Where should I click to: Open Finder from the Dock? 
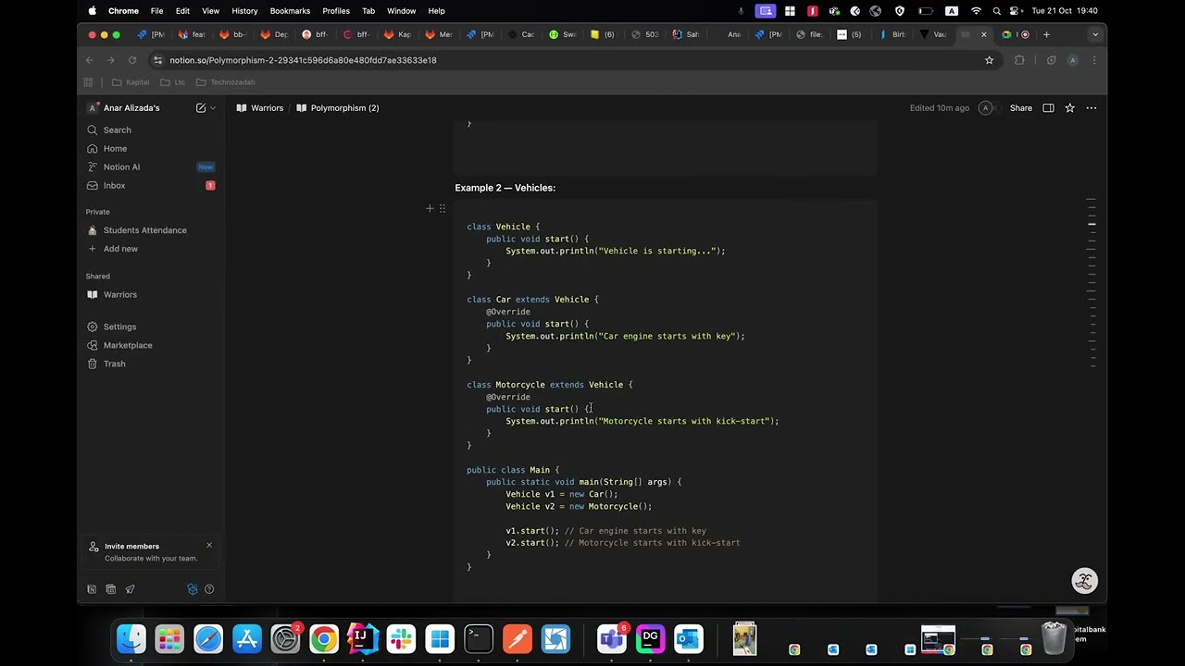(x=131, y=639)
